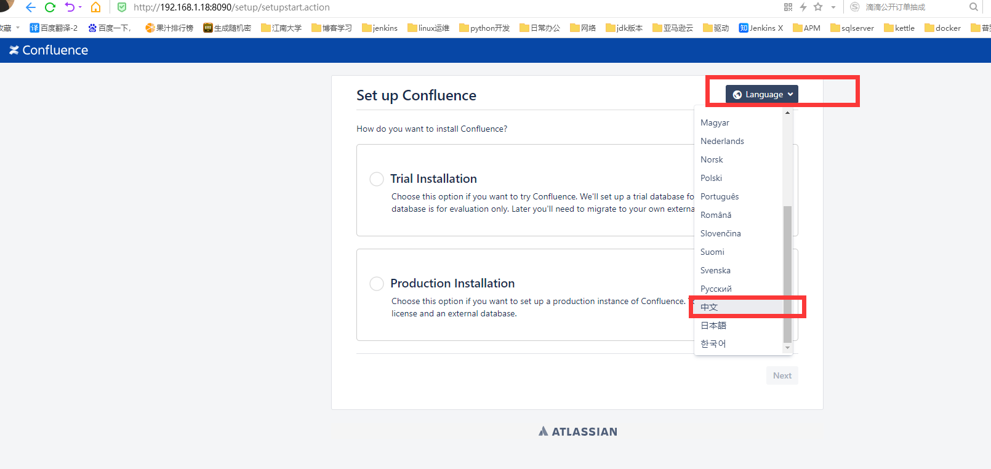This screenshot has width=991, height=469.
Task: Click the lightning bolt speed mode icon
Action: (803, 7)
